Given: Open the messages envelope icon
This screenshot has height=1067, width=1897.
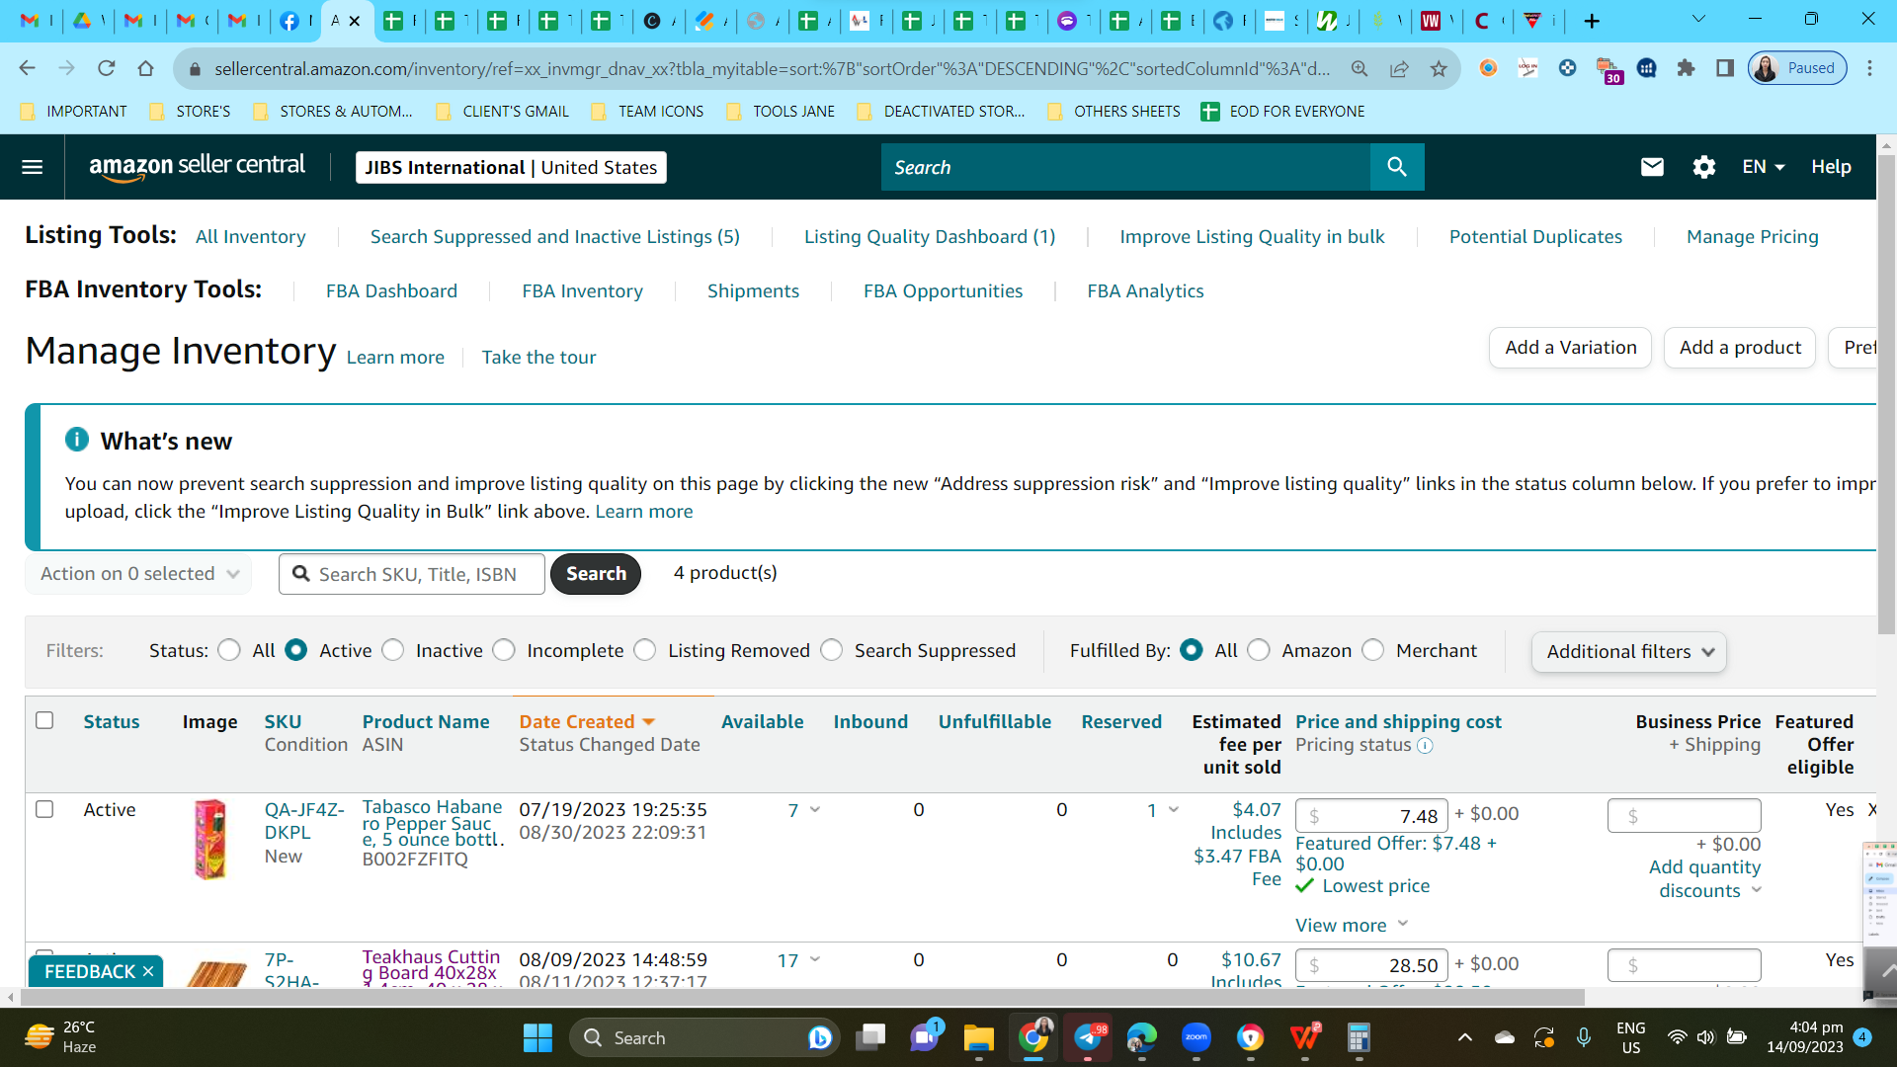Looking at the screenshot, I should click(x=1652, y=167).
